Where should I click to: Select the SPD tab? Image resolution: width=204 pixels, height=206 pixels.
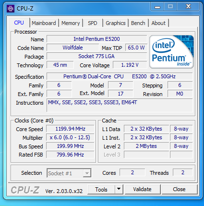93,23
